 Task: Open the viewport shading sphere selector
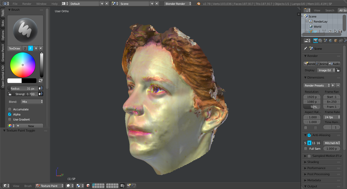coord(70,186)
